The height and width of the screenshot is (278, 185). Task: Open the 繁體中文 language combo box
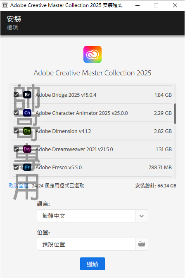click(92, 216)
